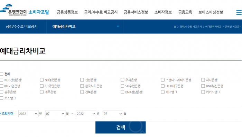Enable the 스탠다드차타드은행 checkbox

pos(163,80)
